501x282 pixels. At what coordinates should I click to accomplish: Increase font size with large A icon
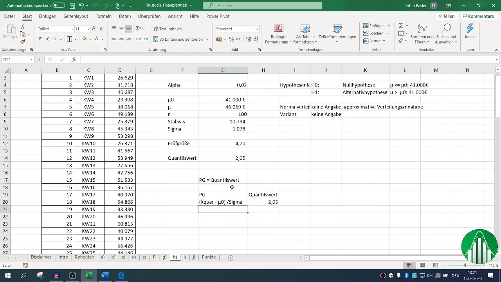tap(95, 29)
